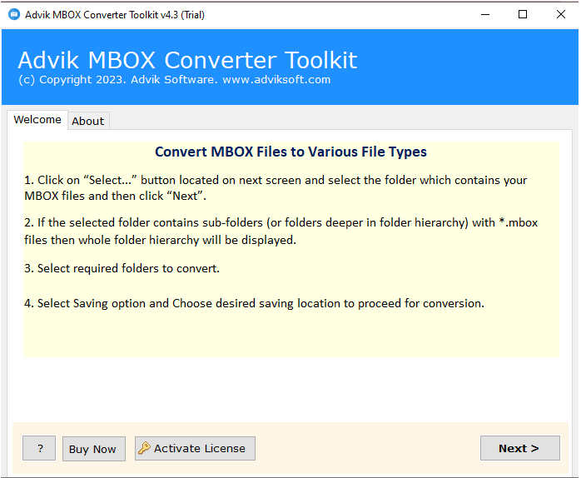Image resolution: width=581 pixels, height=478 pixels.
Task: Minimize the Advik MBOX Converter window
Action: click(x=485, y=14)
